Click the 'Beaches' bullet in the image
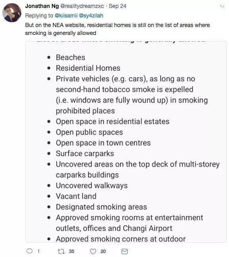Image resolution: width=229 pixels, height=257 pixels. pos(71,57)
